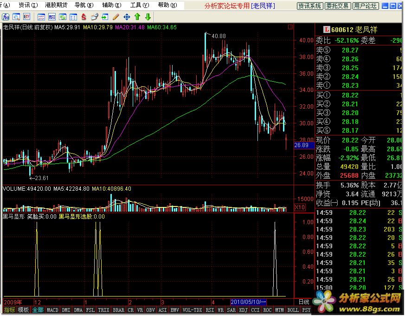The width and height of the screenshot is (405, 316).
Task: Click the 2009年 timeline label
Action: pyautogui.click(x=13, y=302)
